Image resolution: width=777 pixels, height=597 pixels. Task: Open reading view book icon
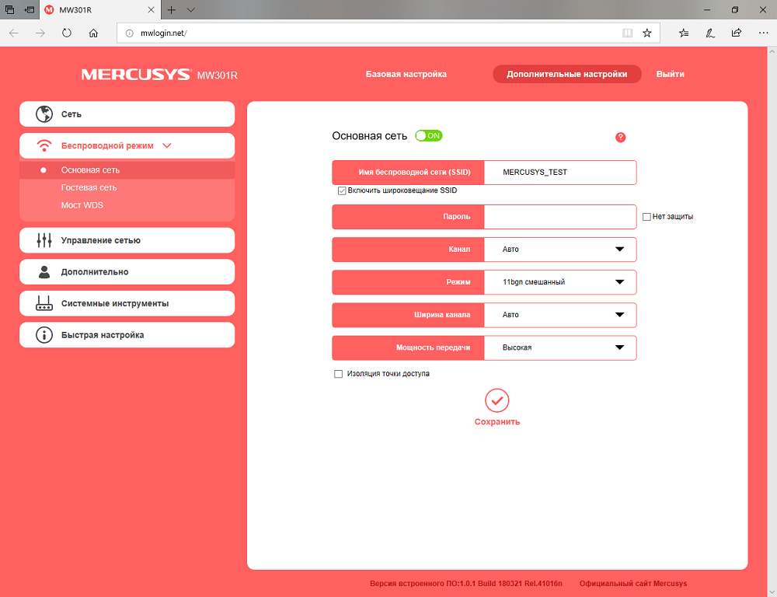coord(627,33)
